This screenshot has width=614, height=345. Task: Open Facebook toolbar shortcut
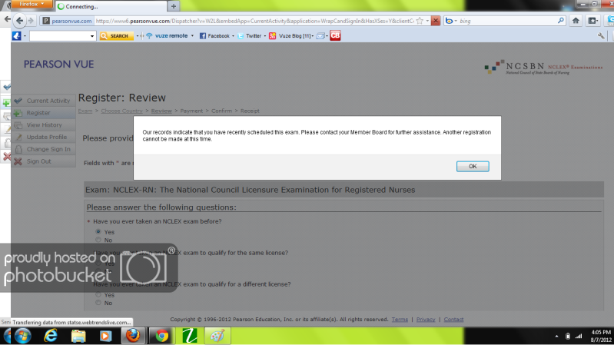click(214, 35)
